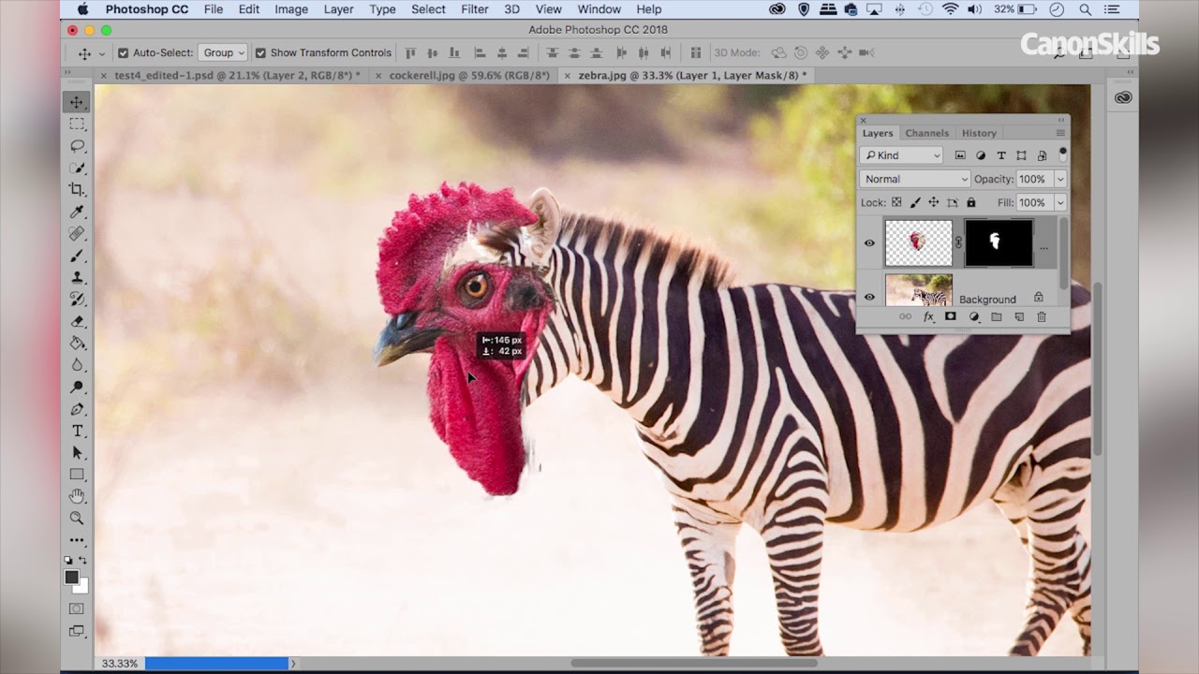Image resolution: width=1199 pixels, height=674 pixels.
Task: Select the Hand tool
Action: (78, 496)
